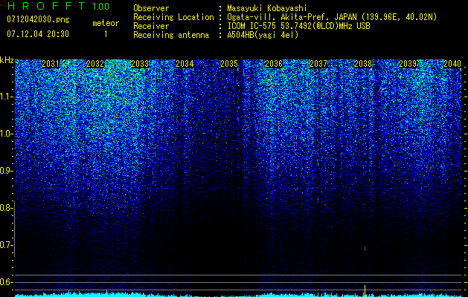Click the Receiving Location label
The height and width of the screenshot is (297, 468).
[173, 17]
